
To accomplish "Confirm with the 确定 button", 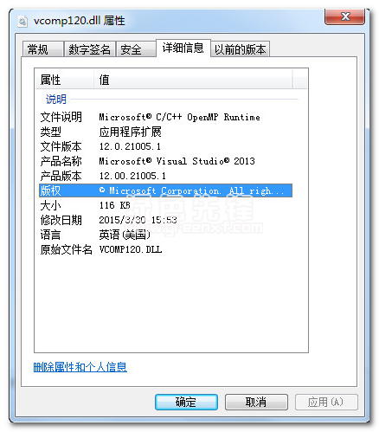I will [x=186, y=402].
